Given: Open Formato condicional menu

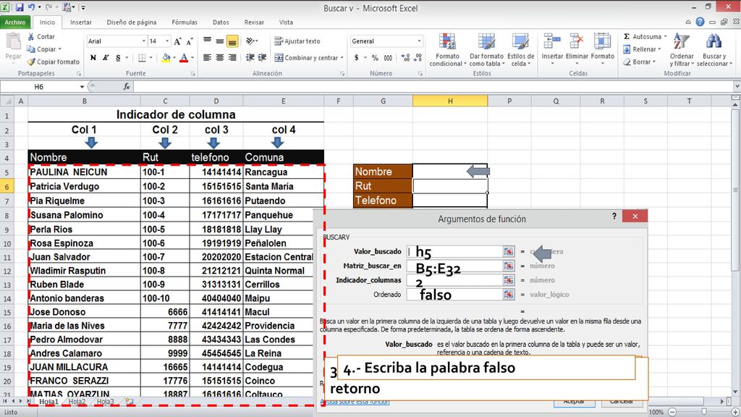Looking at the screenshot, I should [447, 50].
